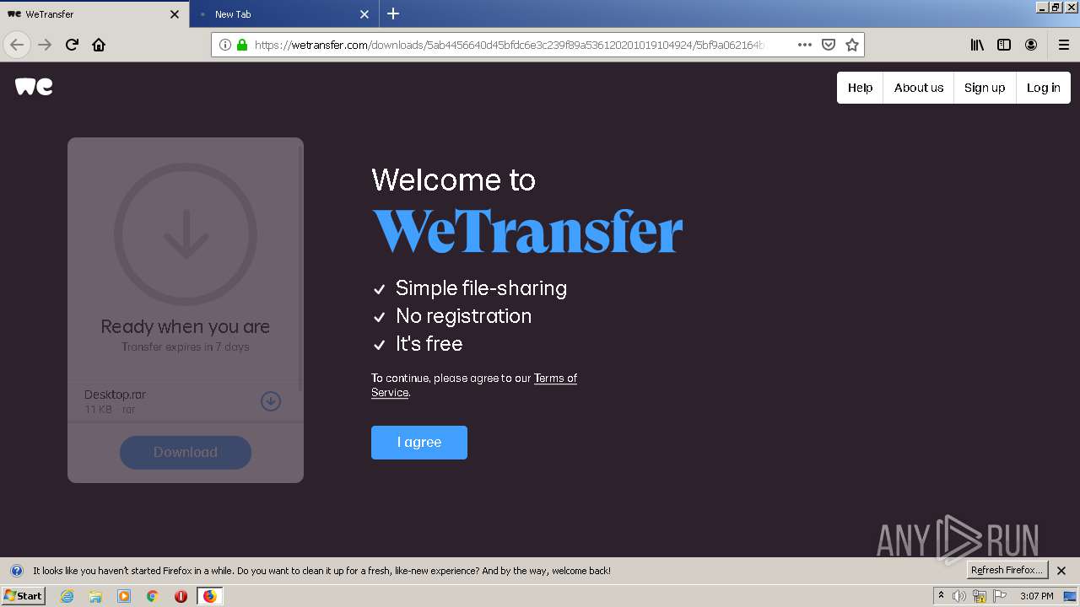The width and height of the screenshot is (1080, 607).
Task: Open a new tab with plus button
Action: tap(393, 13)
